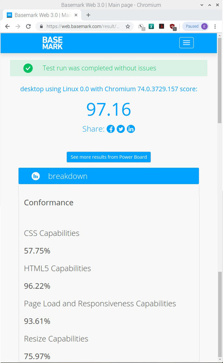This screenshot has width=223, height=363.
Task: Click the HTML5 Capabilities label
Action: point(58,268)
